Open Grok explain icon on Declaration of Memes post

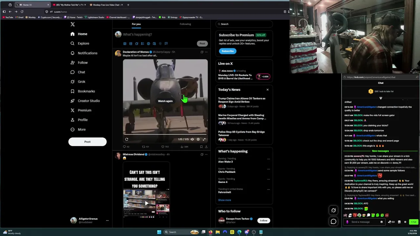coord(202,52)
